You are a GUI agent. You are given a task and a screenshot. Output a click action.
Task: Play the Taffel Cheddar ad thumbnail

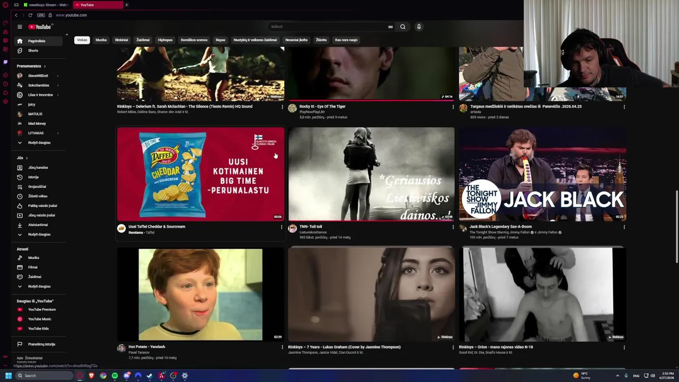pos(201,174)
